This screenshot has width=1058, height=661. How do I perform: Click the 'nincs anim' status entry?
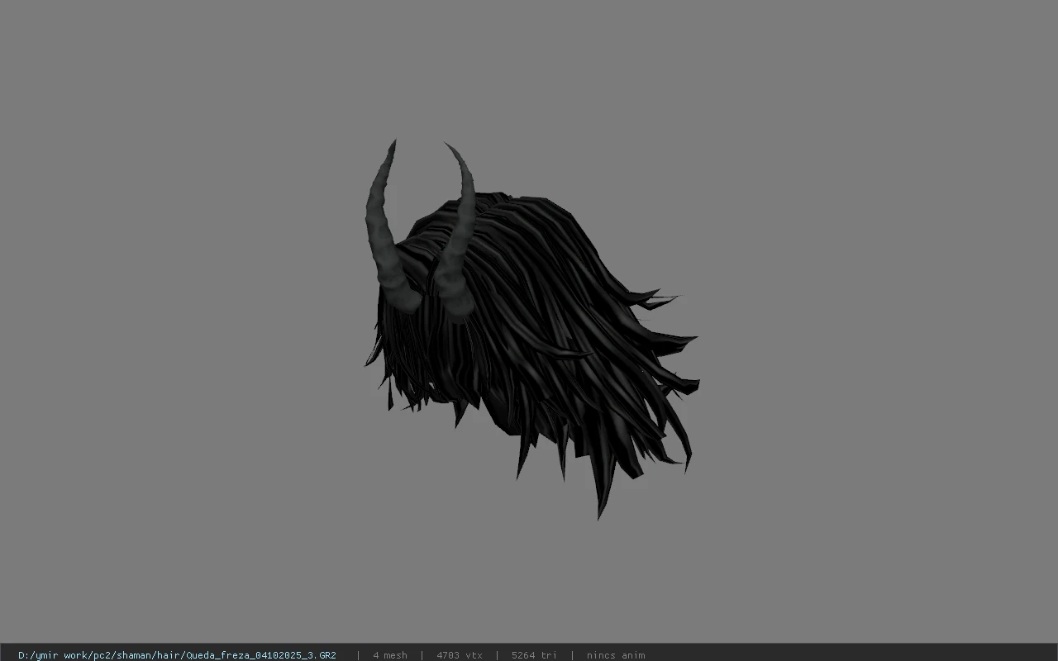point(616,655)
